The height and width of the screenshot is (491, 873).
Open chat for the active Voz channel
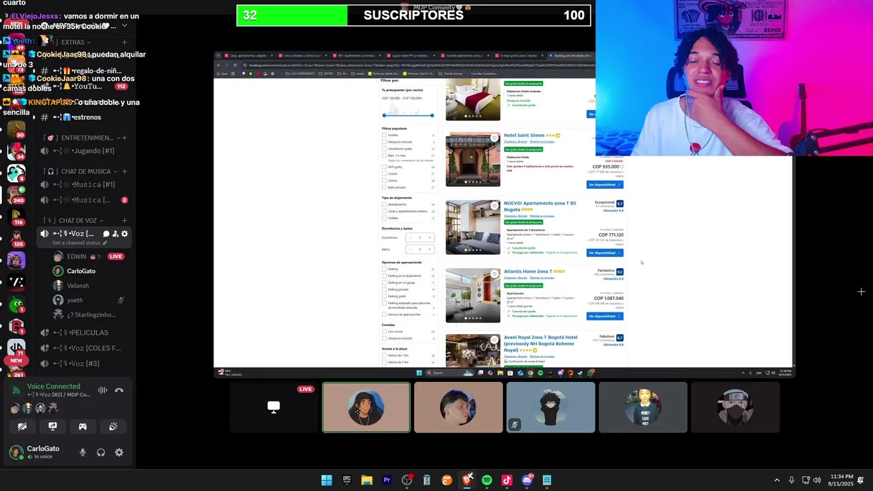(106, 234)
